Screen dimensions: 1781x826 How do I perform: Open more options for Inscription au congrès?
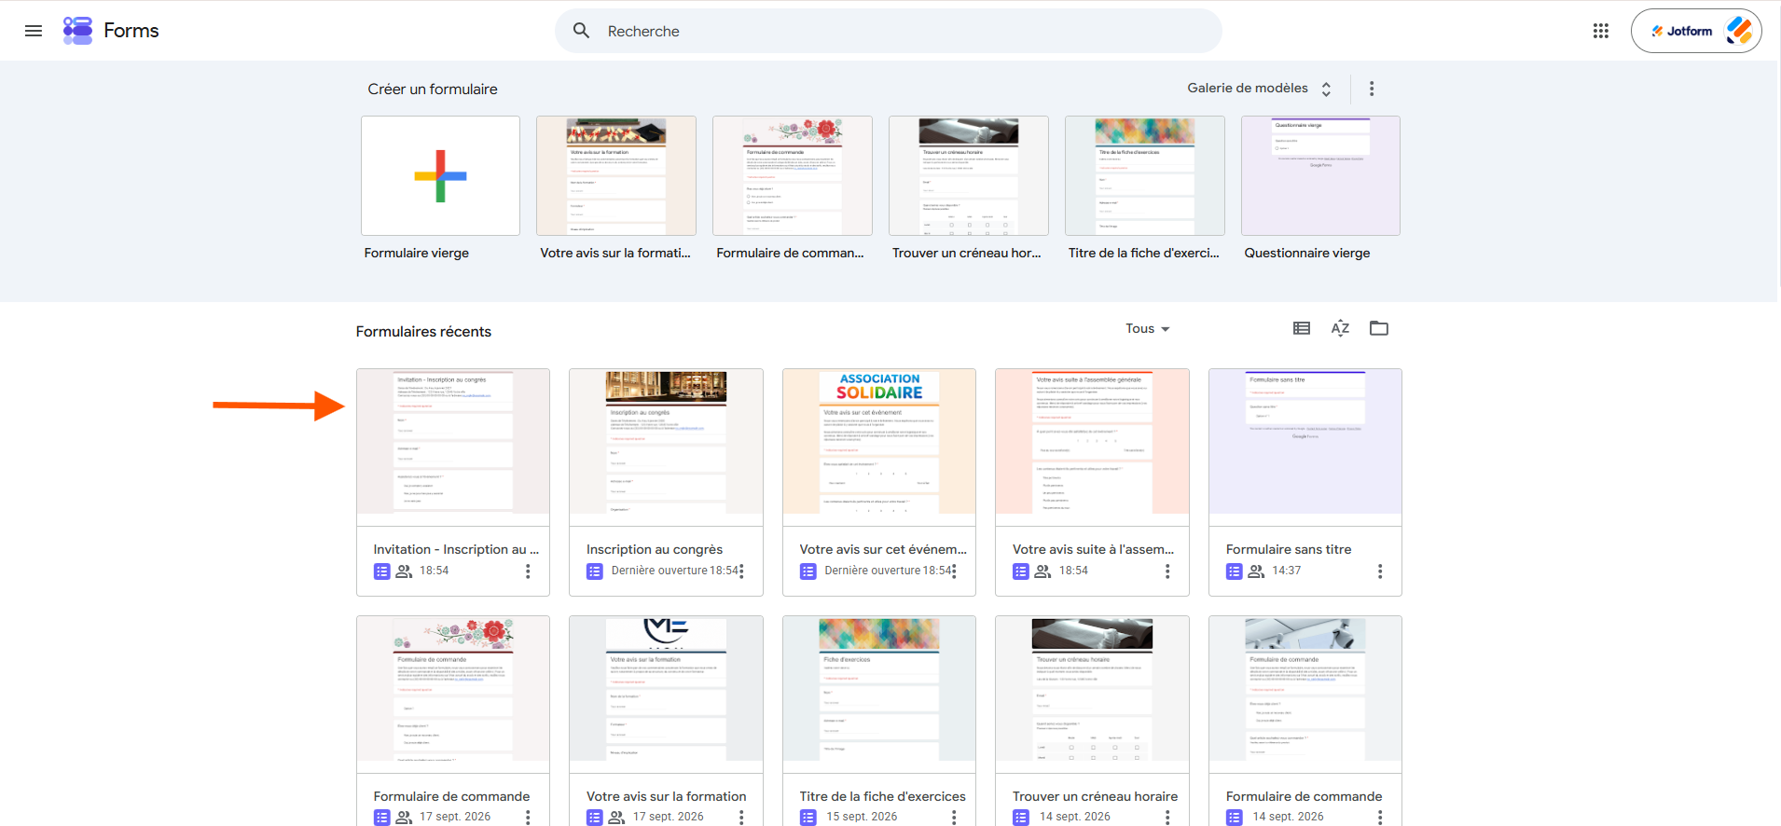(741, 571)
